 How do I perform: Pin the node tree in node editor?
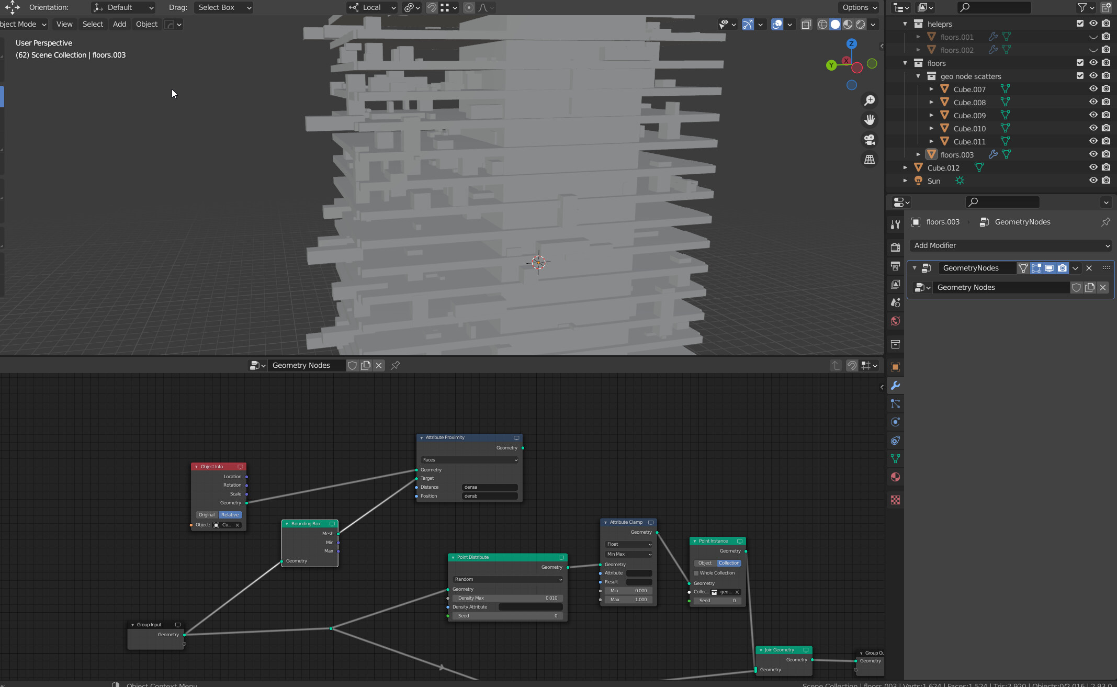pos(396,365)
